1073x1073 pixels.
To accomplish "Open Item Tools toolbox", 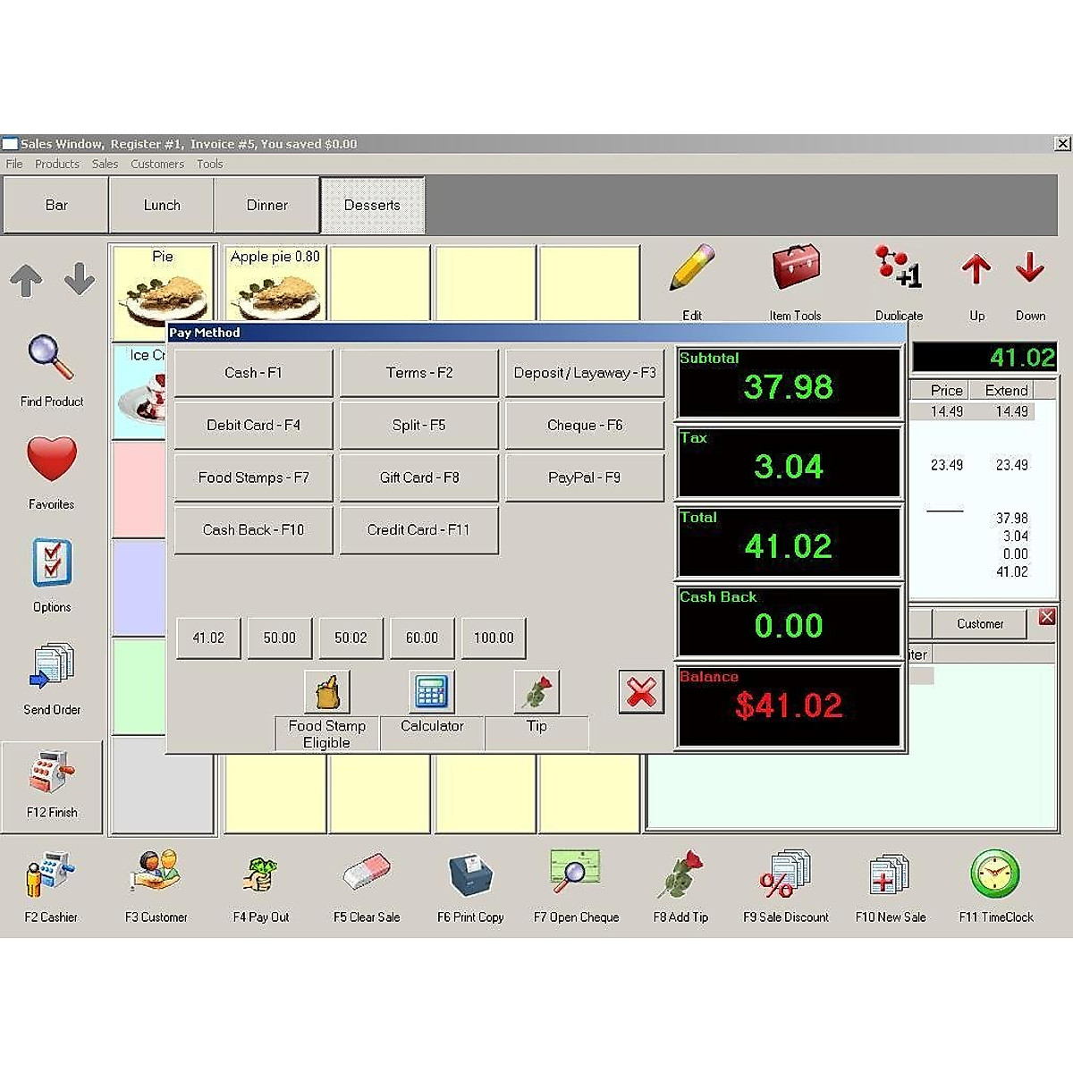I will coord(795,268).
